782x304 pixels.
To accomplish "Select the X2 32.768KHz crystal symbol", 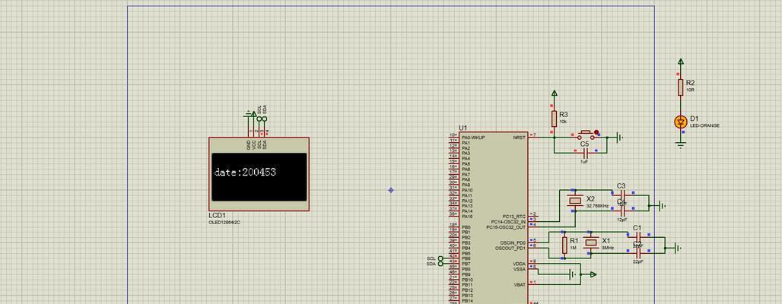I will pyautogui.click(x=576, y=201).
